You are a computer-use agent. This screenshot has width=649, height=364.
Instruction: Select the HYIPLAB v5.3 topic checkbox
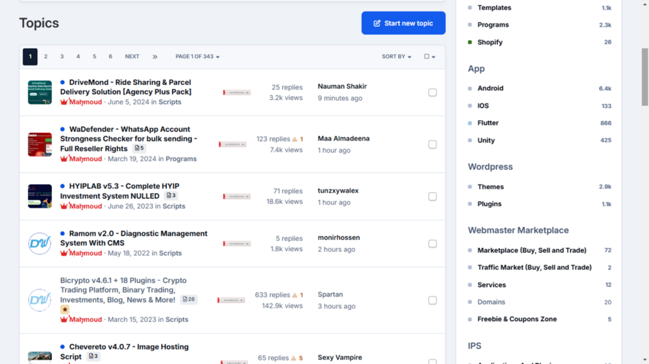432,197
